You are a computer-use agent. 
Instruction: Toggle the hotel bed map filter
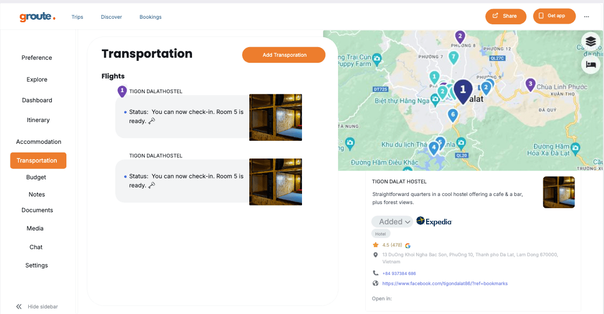click(590, 64)
